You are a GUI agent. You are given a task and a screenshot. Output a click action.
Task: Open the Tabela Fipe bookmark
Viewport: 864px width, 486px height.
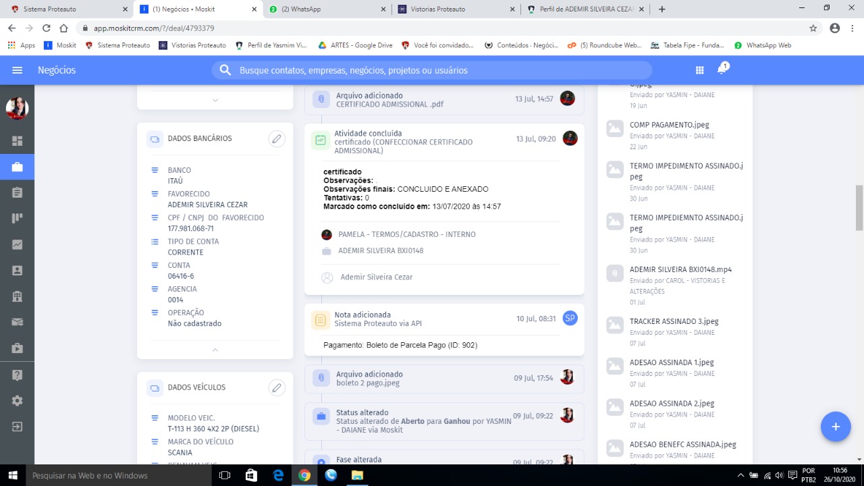click(687, 45)
